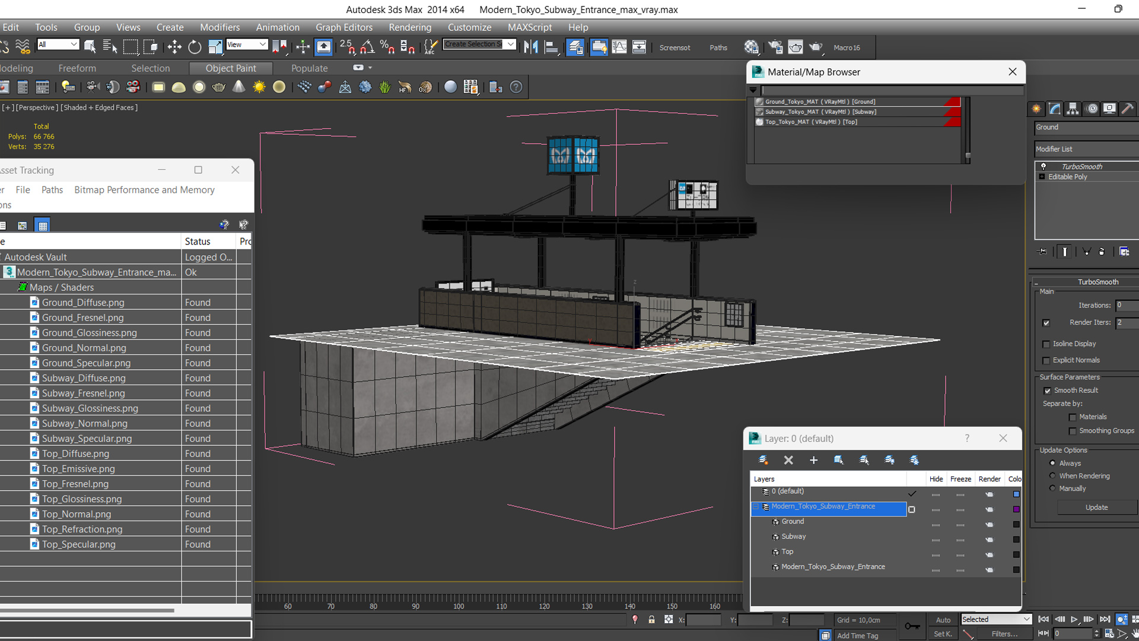
Task: Open key Filters... dialog
Action: coord(1004,634)
